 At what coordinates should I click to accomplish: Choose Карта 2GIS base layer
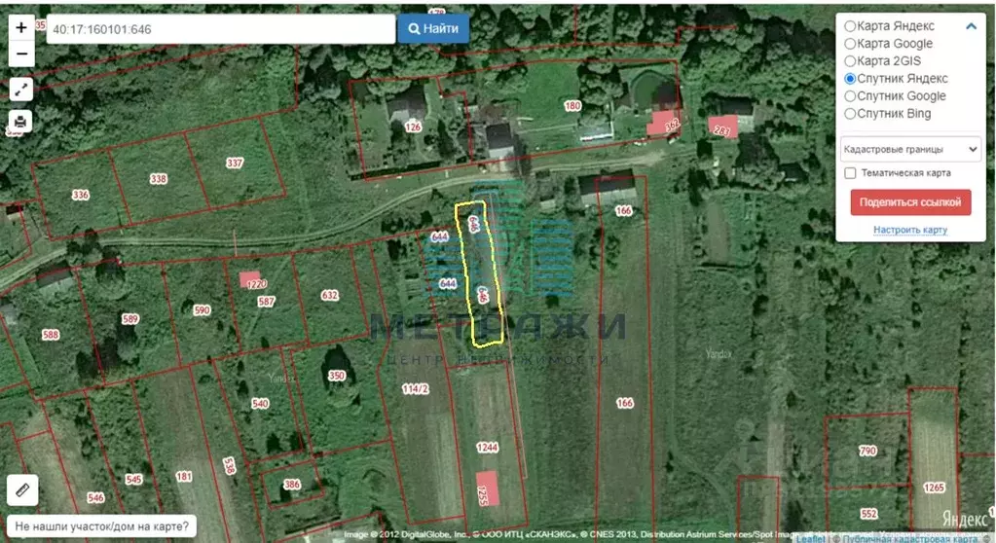point(850,61)
